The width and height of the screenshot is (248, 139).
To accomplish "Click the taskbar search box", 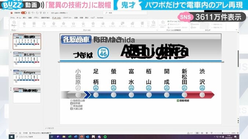I will (32, 137).
